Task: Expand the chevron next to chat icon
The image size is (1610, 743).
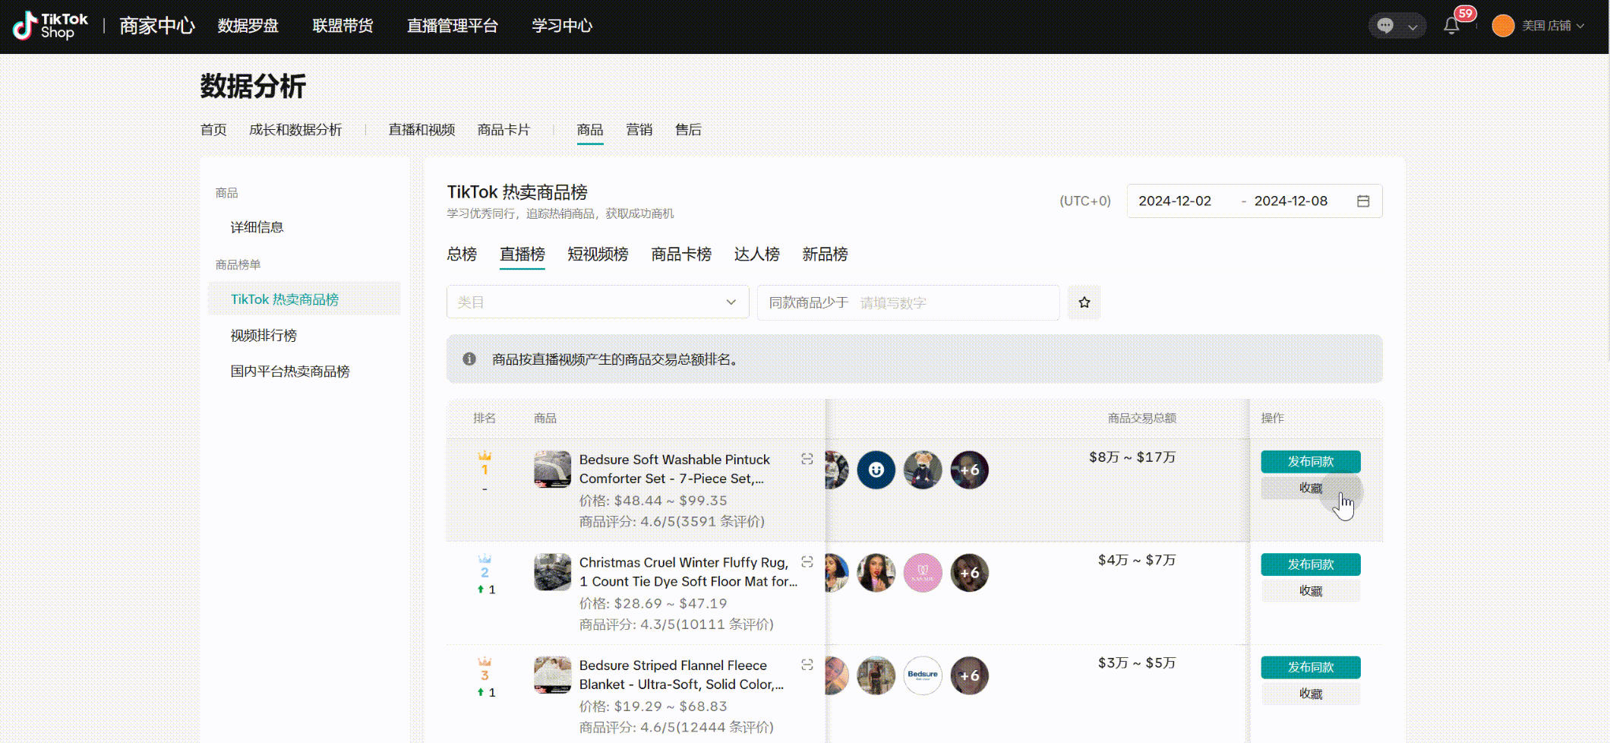Action: tap(1413, 27)
